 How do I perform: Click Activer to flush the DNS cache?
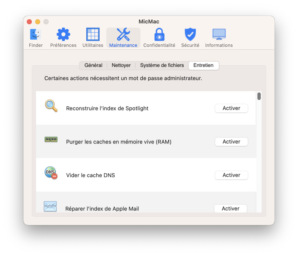coord(231,175)
